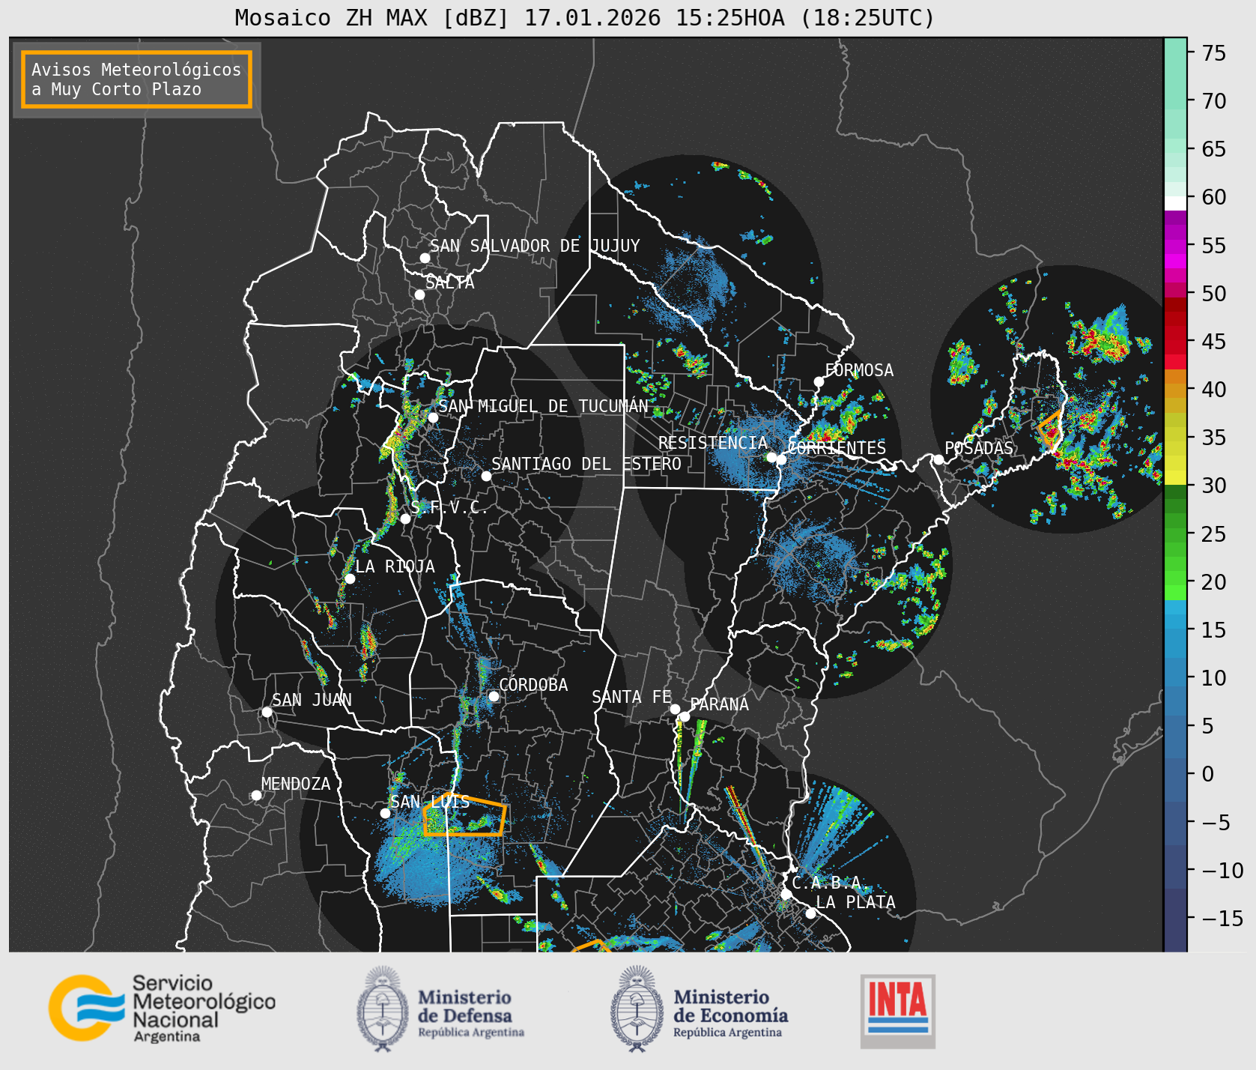This screenshot has width=1256, height=1070.
Task: Select the SANTA FE city marker
Action: click(675, 709)
